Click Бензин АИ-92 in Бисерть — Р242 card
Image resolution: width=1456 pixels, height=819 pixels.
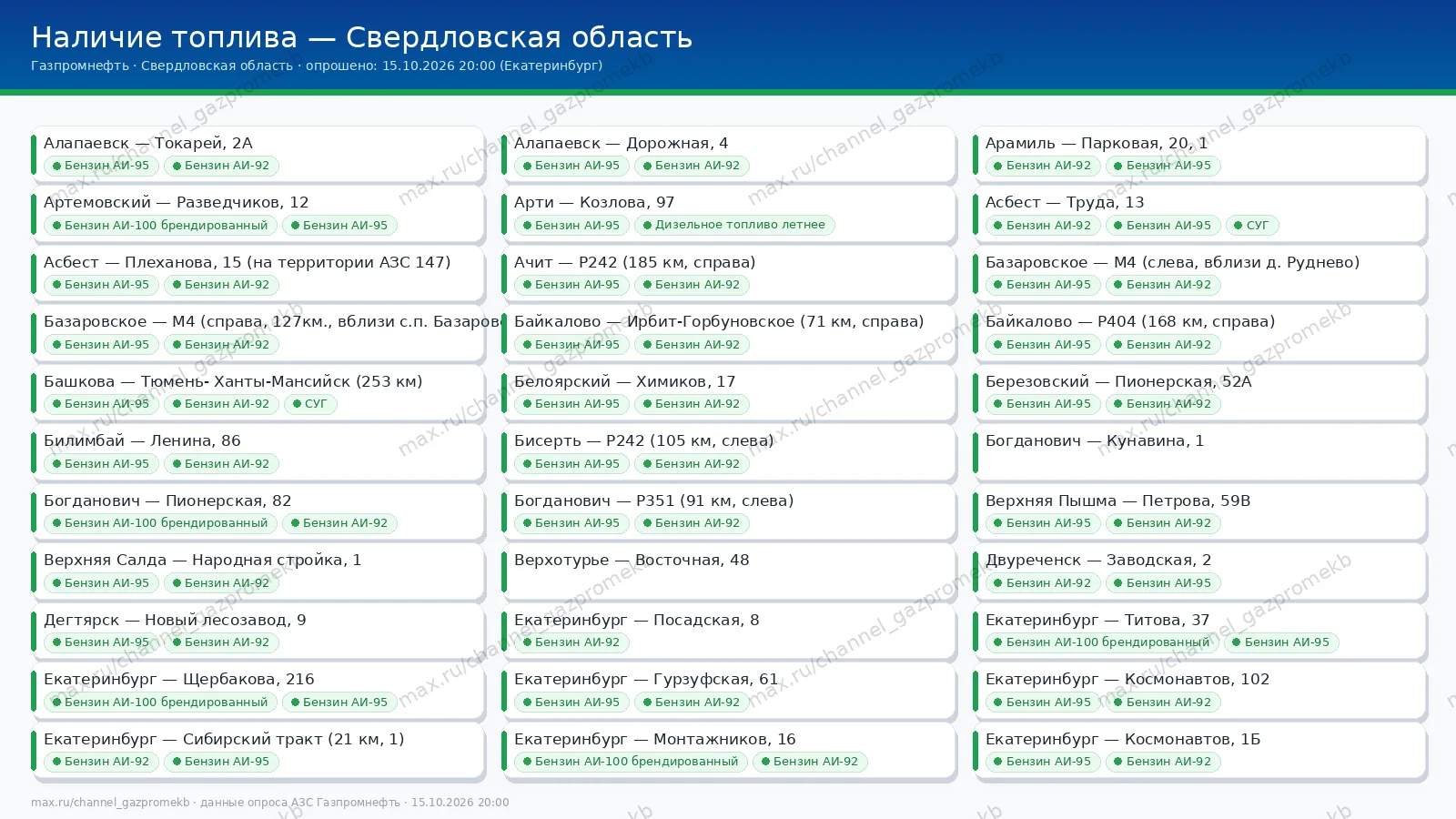pyautogui.click(x=692, y=464)
